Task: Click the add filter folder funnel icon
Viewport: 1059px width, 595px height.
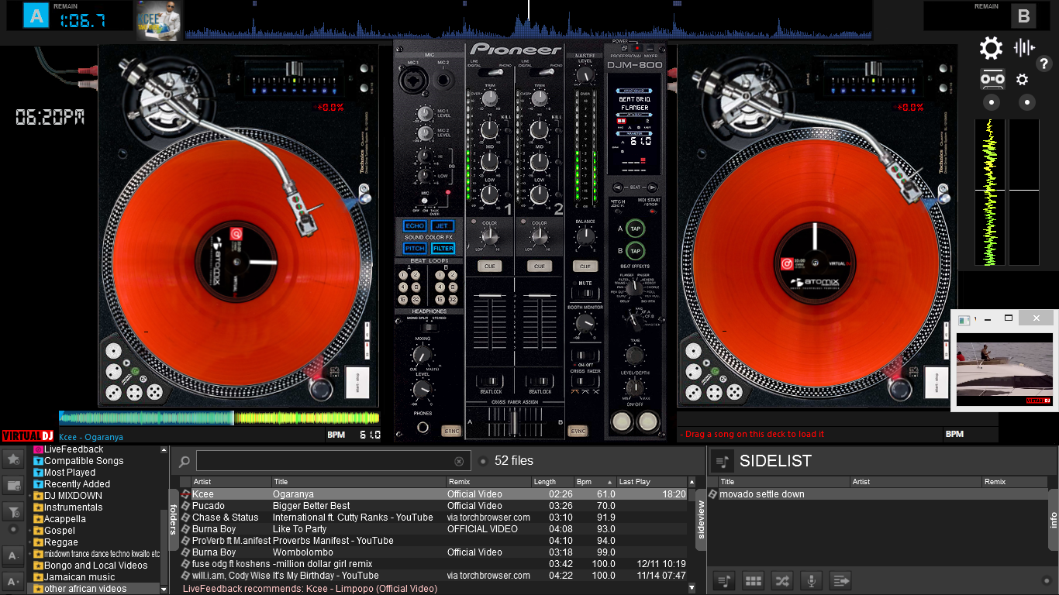Action: pyautogui.click(x=13, y=511)
